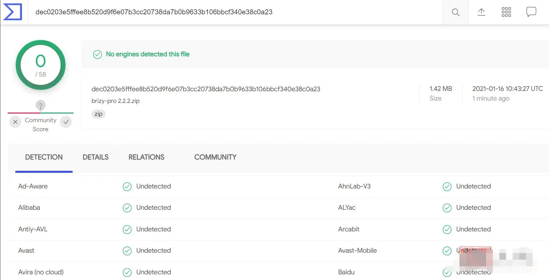
Task: Click the ALYac undetected check icon
Action: pyautogui.click(x=447, y=208)
